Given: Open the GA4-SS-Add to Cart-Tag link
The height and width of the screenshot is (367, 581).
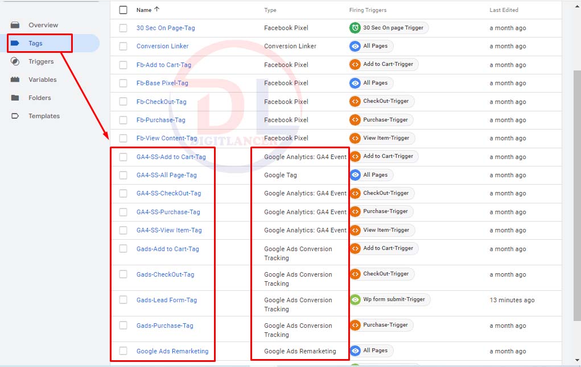Looking at the screenshot, I should pyautogui.click(x=171, y=157).
